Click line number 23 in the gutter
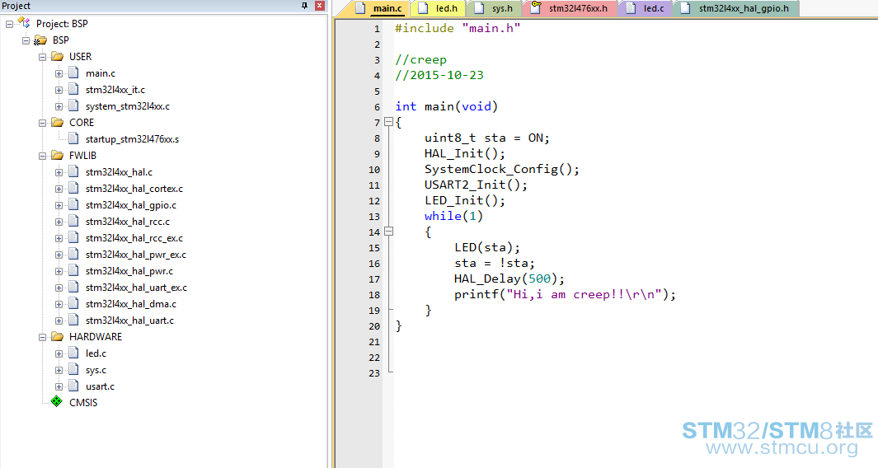Image resolution: width=878 pixels, height=468 pixels. click(x=374, y=372)
